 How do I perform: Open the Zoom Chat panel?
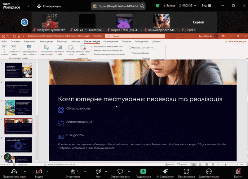coord(98,171)
